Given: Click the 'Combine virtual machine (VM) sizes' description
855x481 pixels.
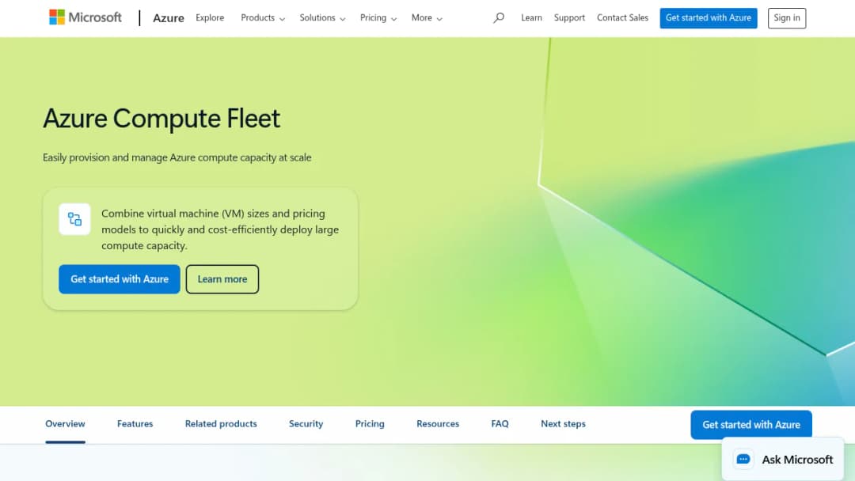Looking at the screenshot, I should pyautogui.click(x=220, y=229).
